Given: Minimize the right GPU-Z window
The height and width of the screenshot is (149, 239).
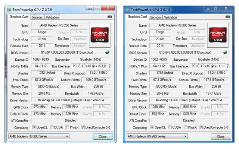Looking at the screenshot, I should [208, 9].
